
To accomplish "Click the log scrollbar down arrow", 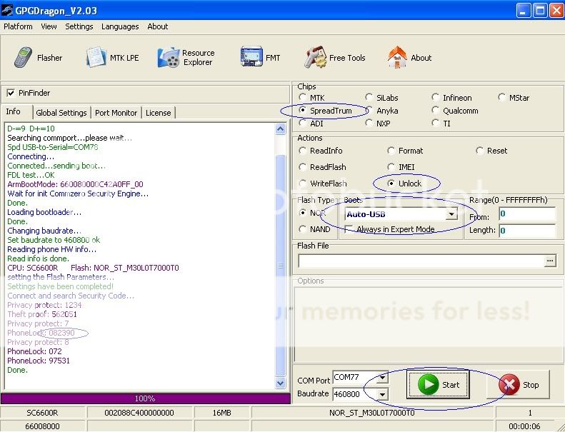I will coord(280,383).
